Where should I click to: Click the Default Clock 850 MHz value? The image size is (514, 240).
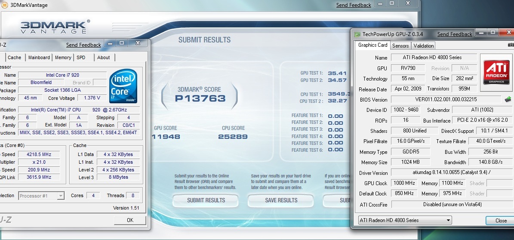coord(404,193)
